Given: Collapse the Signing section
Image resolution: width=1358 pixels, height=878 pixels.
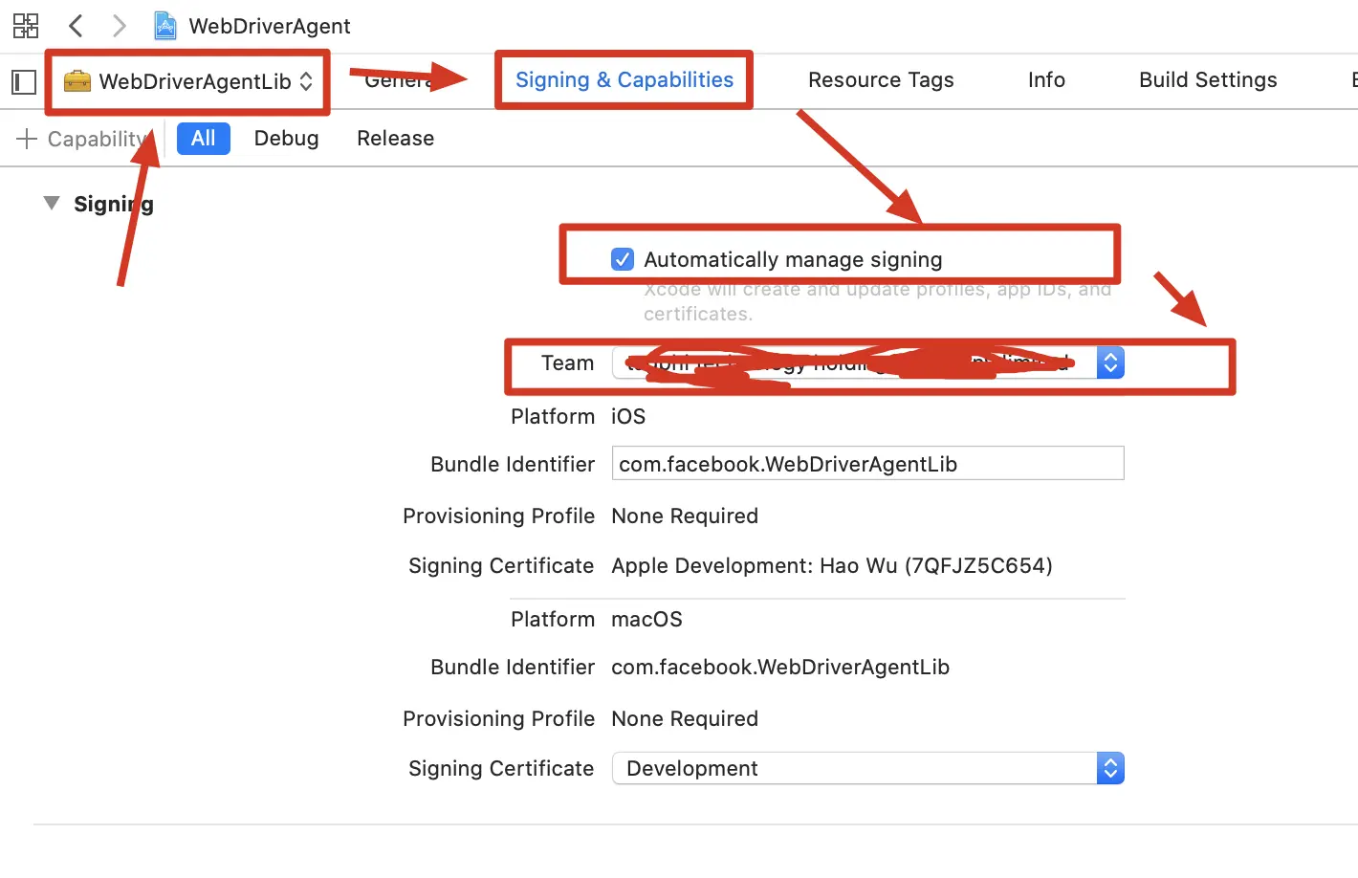Looking at the screenshot, I should [x=52, y=204].
